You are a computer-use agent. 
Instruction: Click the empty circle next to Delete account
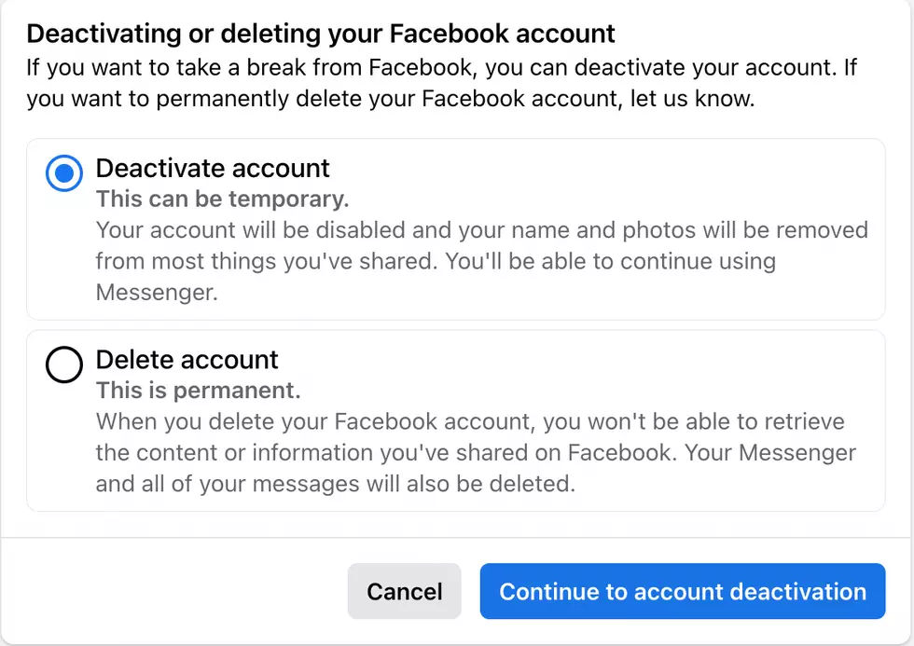click(x=63, y=364)
